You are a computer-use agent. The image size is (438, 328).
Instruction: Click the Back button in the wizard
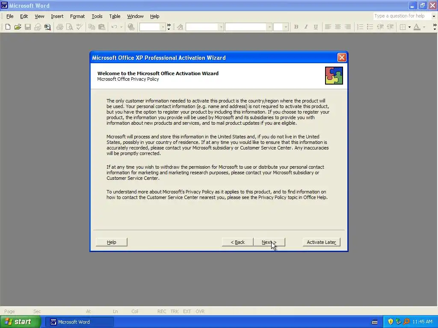coord(237,242)
